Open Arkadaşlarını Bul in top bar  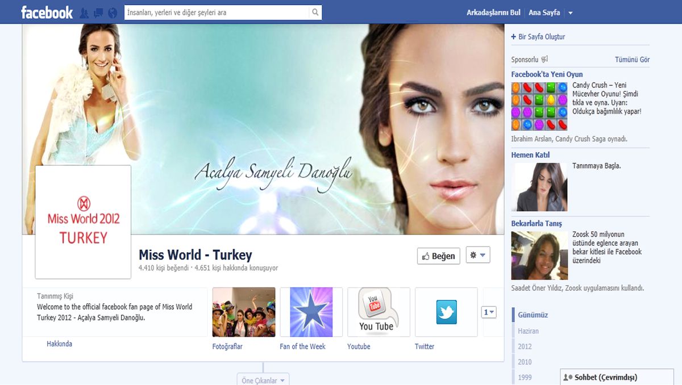pyautogui.click(x=493, y=12)
